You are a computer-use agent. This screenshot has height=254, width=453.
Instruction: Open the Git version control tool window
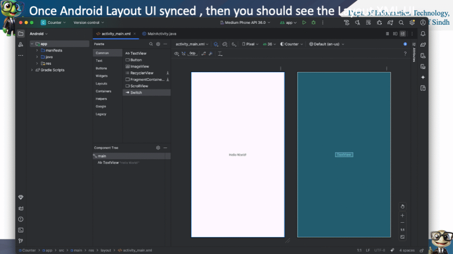(x=20, y=241)
